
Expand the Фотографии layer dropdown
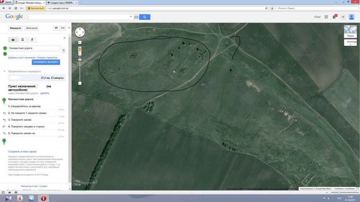pyautogui.click(x=351, y=42)
